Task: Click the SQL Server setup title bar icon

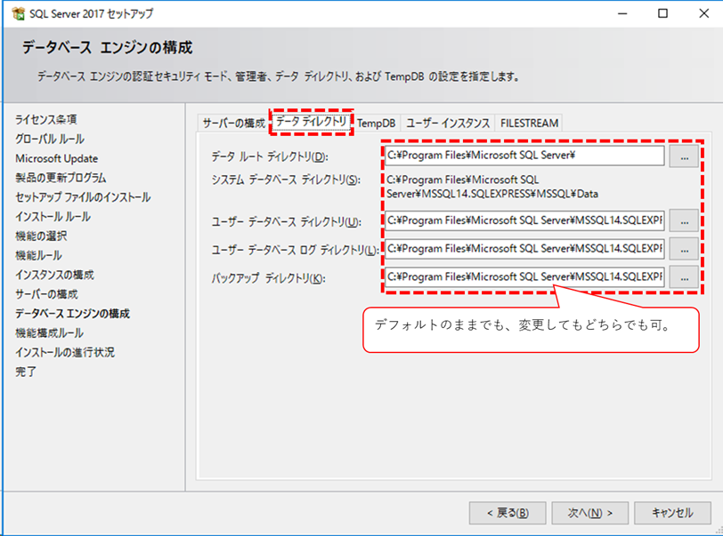Action: 19,13
